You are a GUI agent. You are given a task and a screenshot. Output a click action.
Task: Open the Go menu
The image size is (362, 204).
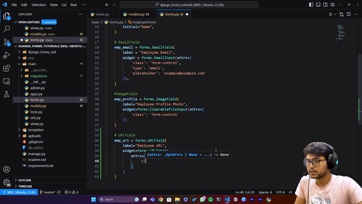click(64, 5)
